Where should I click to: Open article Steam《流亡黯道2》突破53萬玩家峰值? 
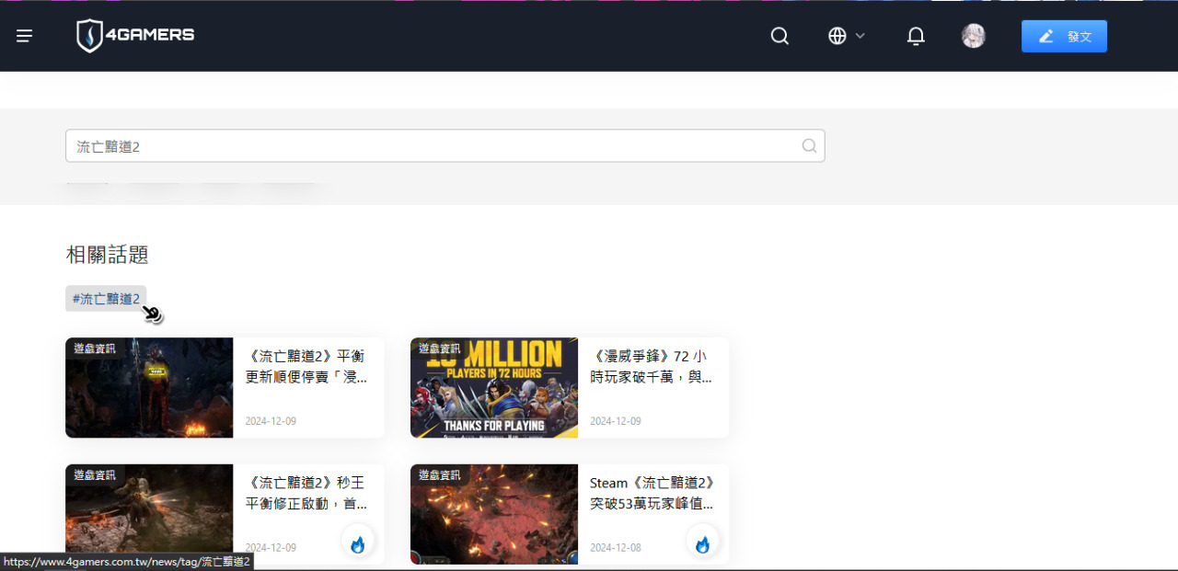tap(652, 493)
